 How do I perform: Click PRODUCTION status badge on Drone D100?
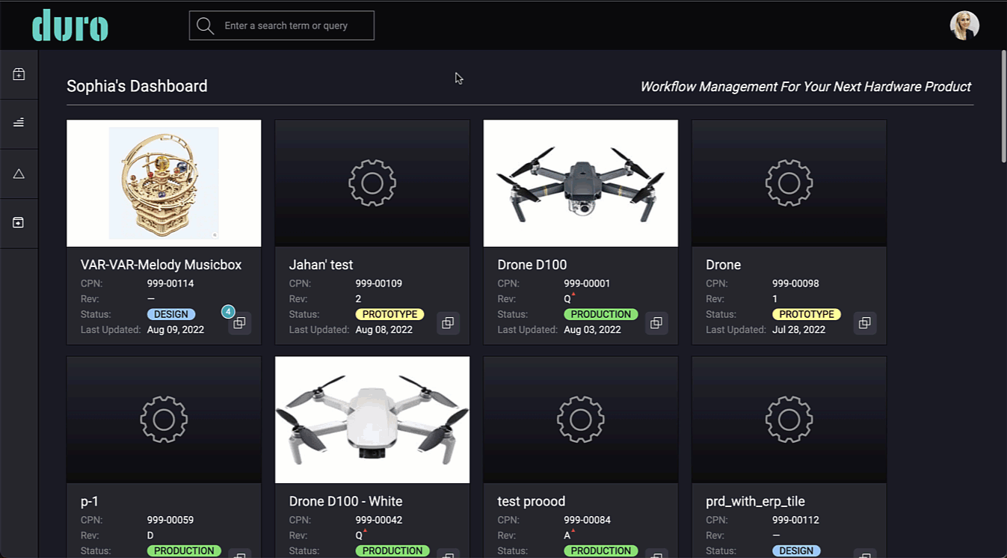(x=601, y=315)
